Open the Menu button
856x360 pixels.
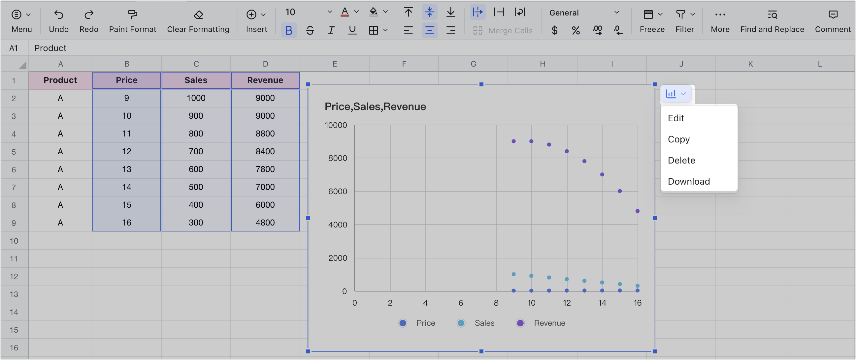click(x=21, y=20)
